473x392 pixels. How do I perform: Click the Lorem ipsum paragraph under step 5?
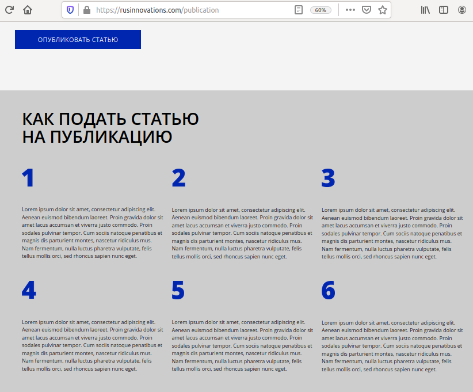pyautogui.click(x=242, y=345)
